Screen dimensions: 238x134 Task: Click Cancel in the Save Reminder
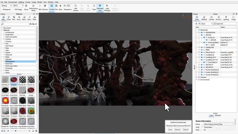coord(185,129)
